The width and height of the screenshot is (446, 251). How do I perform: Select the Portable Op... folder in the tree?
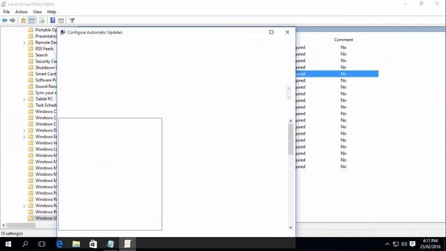click(x=43, y=29)
